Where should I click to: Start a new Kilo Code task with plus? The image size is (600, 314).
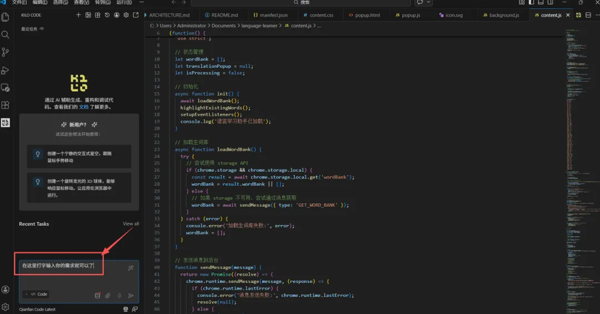point(78,15)
